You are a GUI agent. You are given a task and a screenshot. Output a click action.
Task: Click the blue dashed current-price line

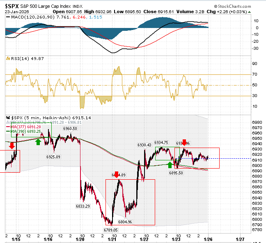pyautogui.click(x=214, y=159)
